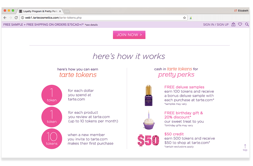Click 'for each dollar you spend' text
The image size is (253, 166).
tap(81, 95)
